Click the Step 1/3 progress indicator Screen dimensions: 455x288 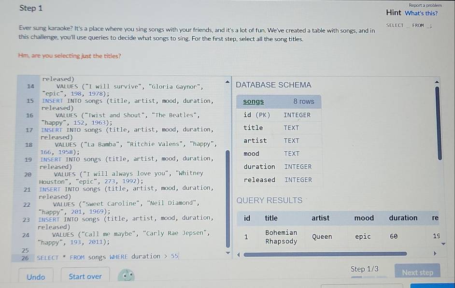click(x=364, y=269)
